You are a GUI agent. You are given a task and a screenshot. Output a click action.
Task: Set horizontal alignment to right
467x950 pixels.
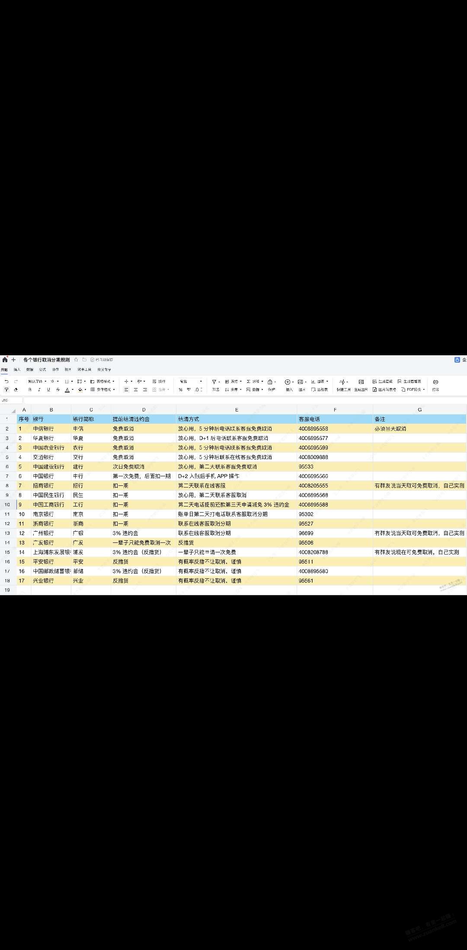coord(145,389)
